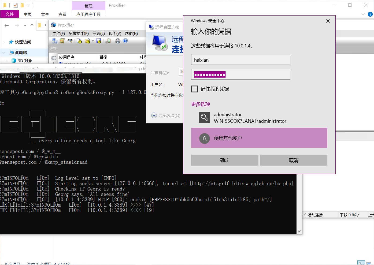Click address bar path chevron after folder icon
374x265 pixels.
point(45,25)
